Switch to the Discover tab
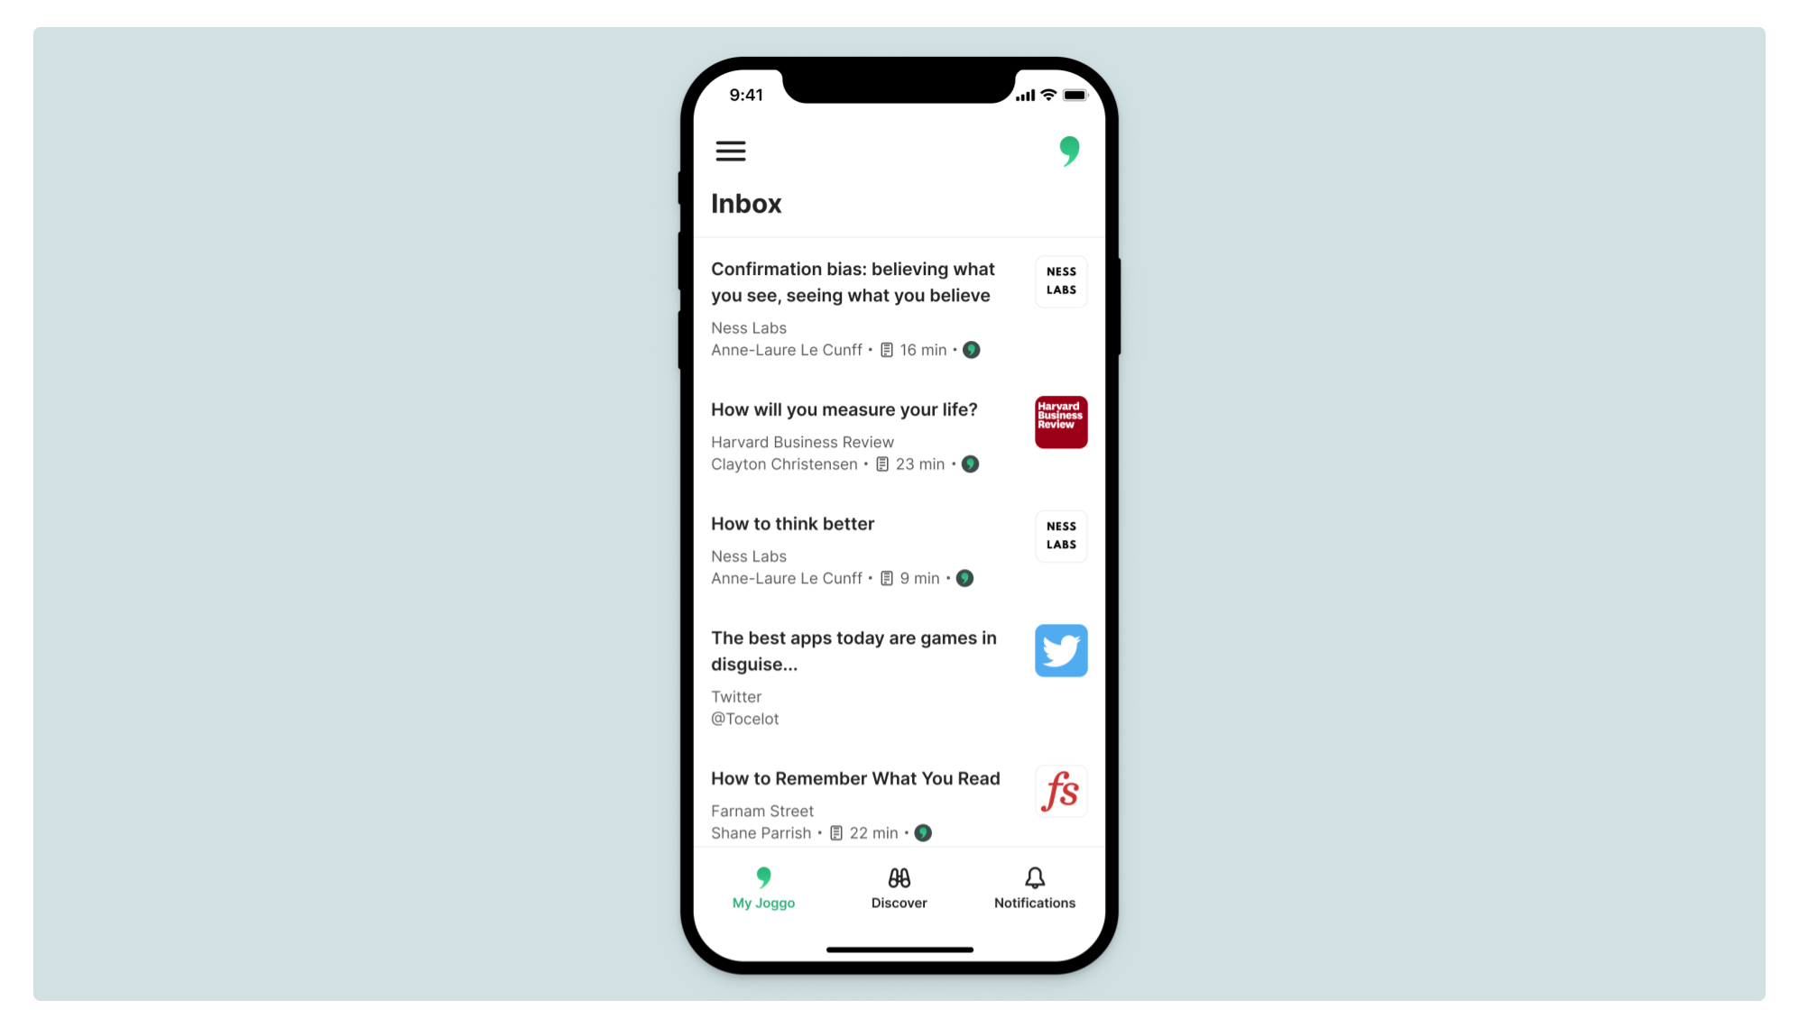The height and width of the screenshot is (1028, 1799). (x=899, y=887)
